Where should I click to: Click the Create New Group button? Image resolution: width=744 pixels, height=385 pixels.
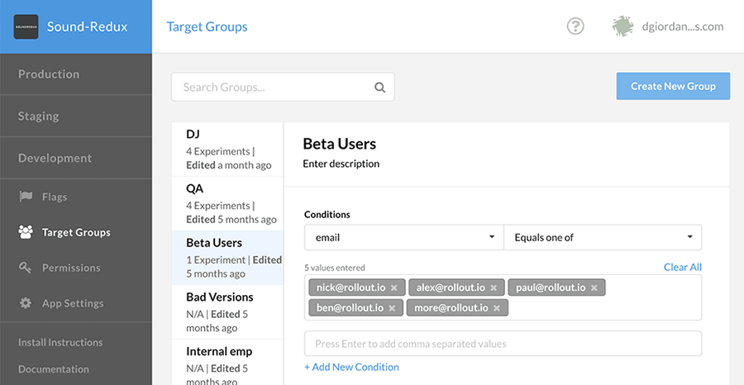point(673,86)
